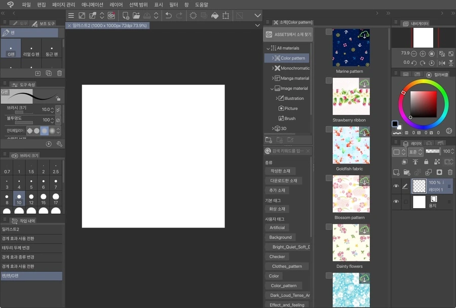Expand the Monochromatic materials folder
456x308 pixels.
tap(273, 68)
